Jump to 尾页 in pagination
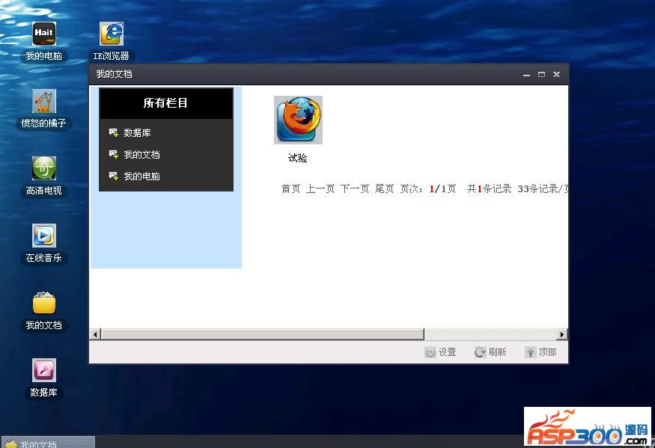The height and width of the screenshot is (448, 655). (x=384, y=189)
